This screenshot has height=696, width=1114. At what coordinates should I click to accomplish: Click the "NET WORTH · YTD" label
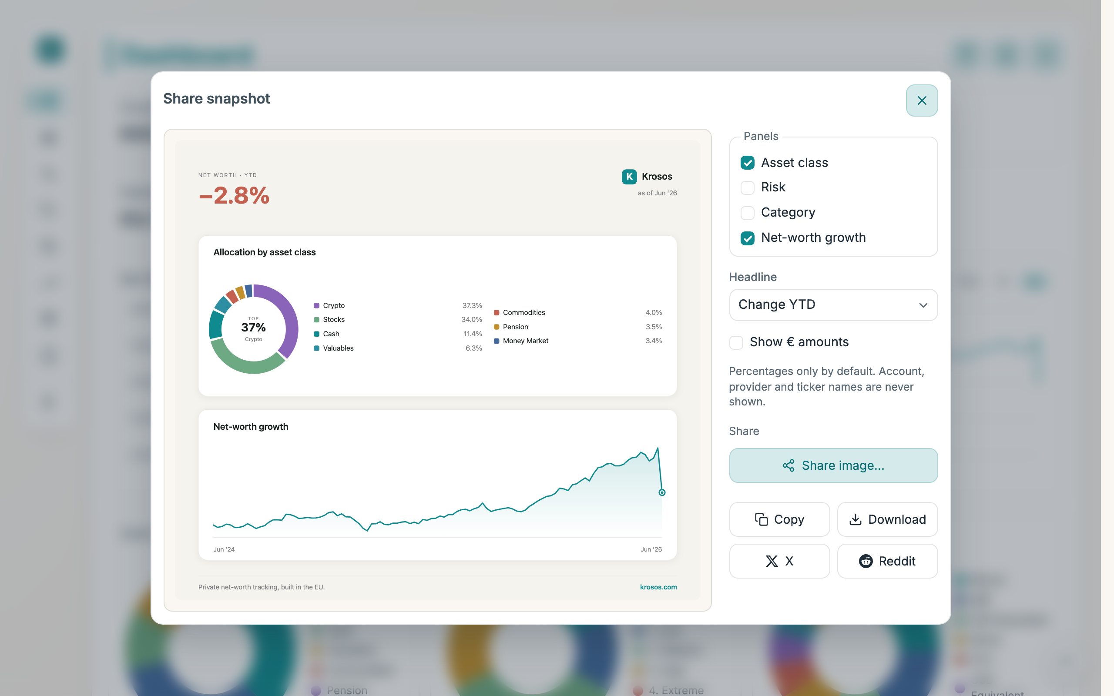(228, 175)
